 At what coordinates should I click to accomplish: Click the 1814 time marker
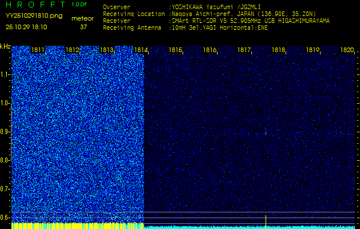tap(141, 50)
